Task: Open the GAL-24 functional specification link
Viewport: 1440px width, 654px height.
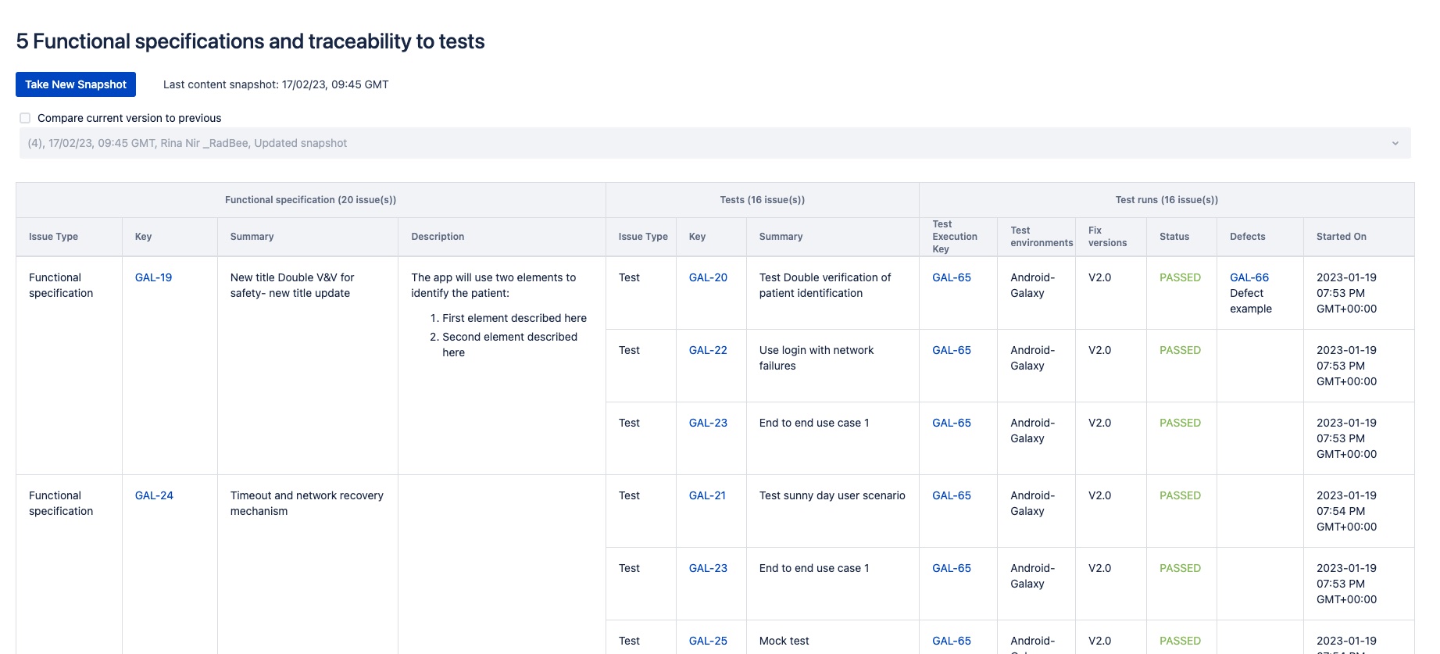Action: [x=154, y=495]
